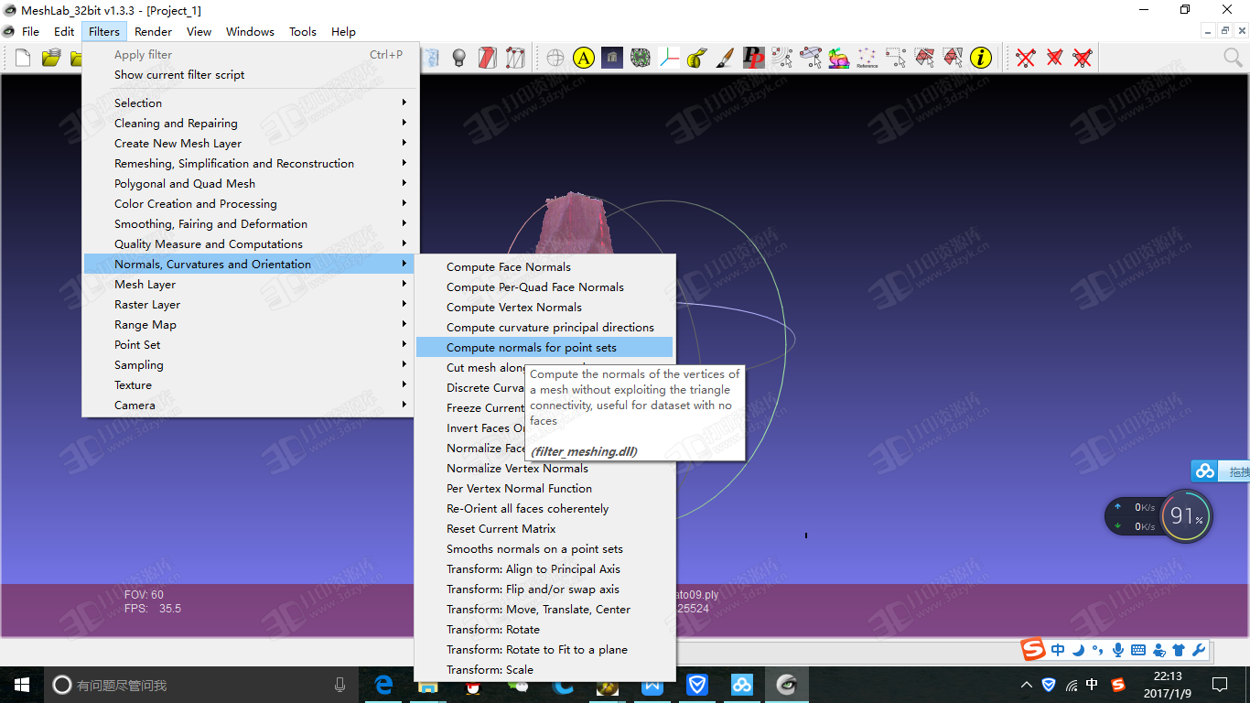
Task: Choose Transform: Move, Translate, Center
Action: click(x=544, y=610)
